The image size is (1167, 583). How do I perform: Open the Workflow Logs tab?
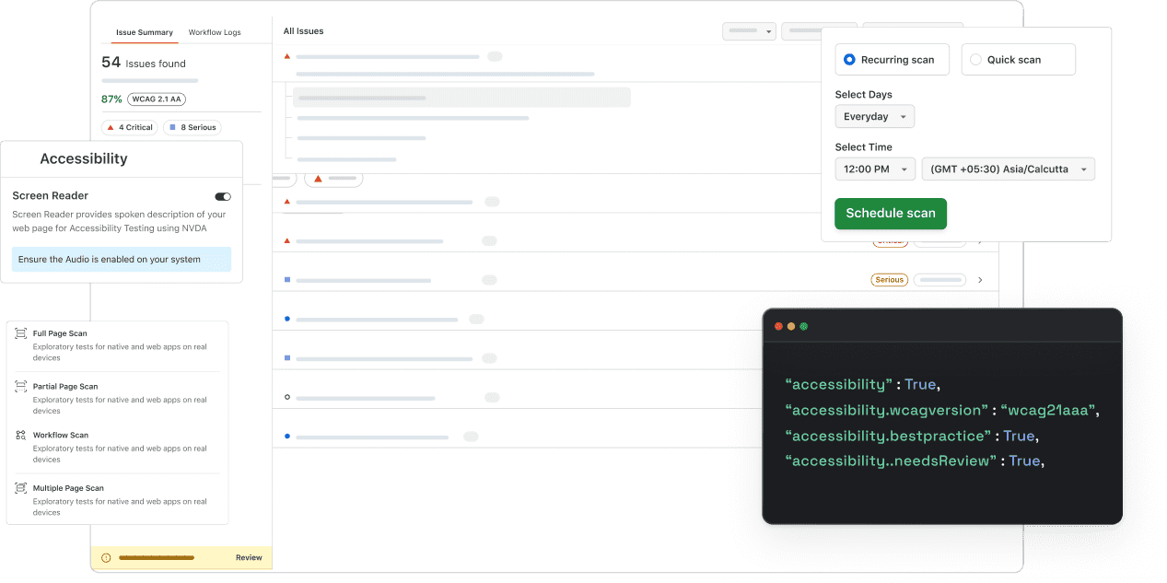click(x=215, y=32)
